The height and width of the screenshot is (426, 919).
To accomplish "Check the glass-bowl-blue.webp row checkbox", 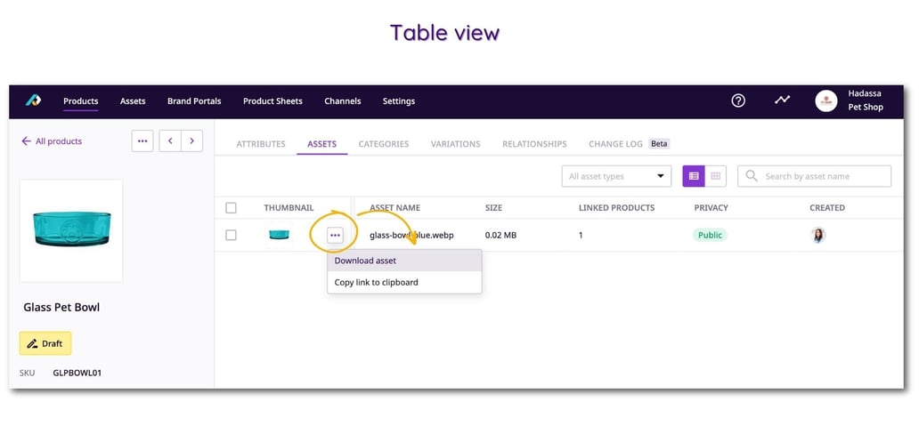I will click(232, 235).
